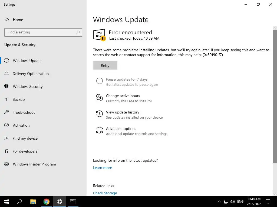Click the Settings gear taskbar icon
Image resolution: width=277 pixels, height=207 pixels.
pos(60,202)
